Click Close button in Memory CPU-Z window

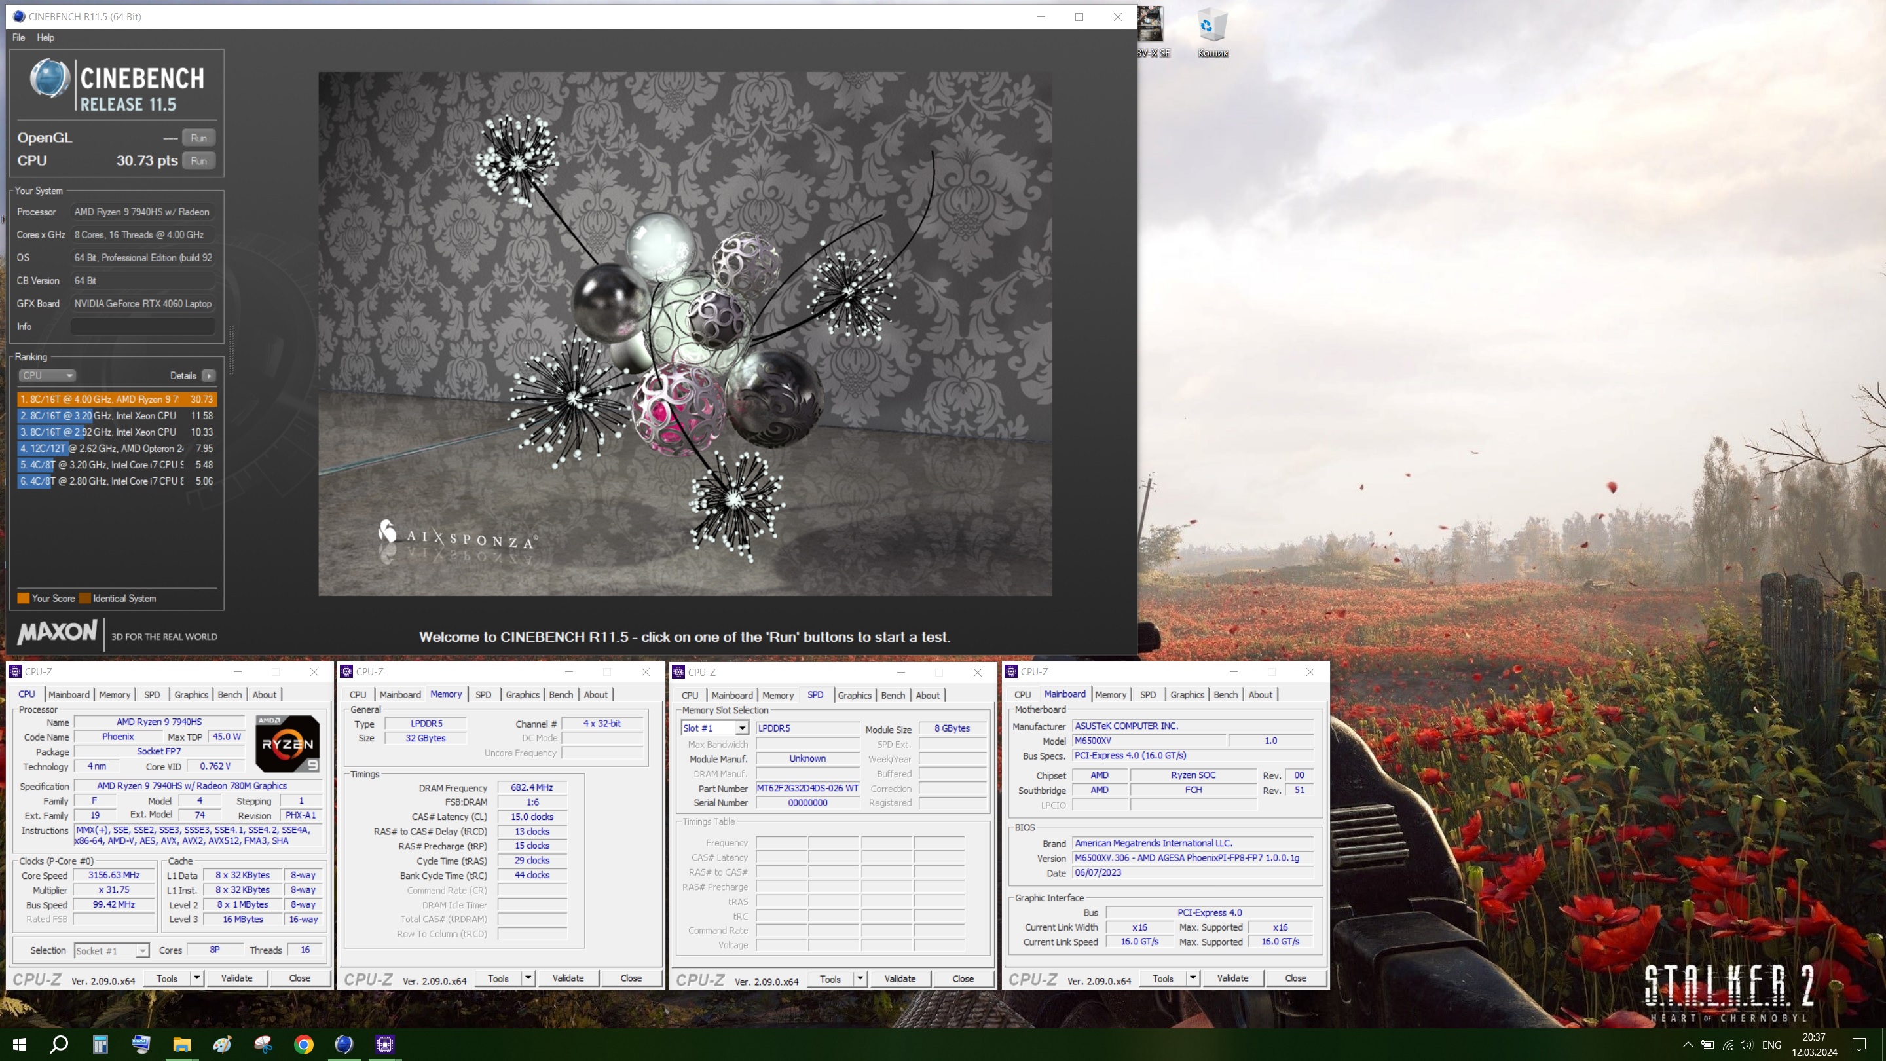click(631, 978)
